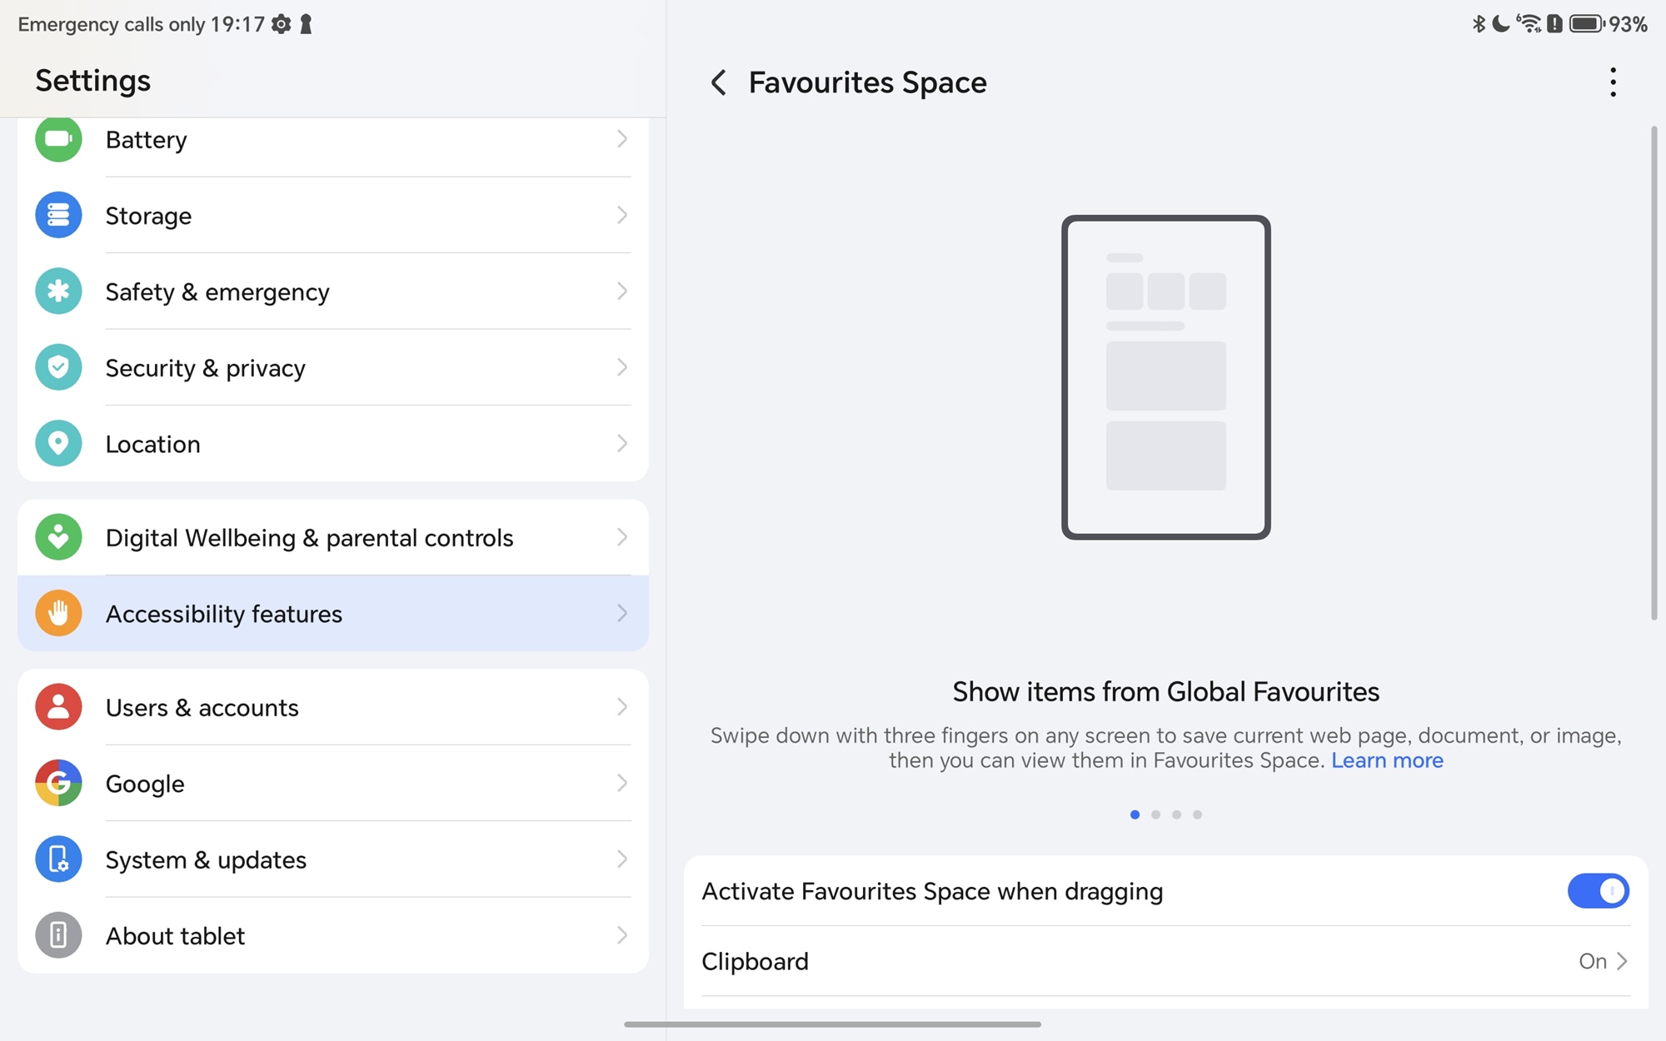This screenshot has height=1041, width=1666.
Task: Tap the blue Storage icon
Action: 58,215
